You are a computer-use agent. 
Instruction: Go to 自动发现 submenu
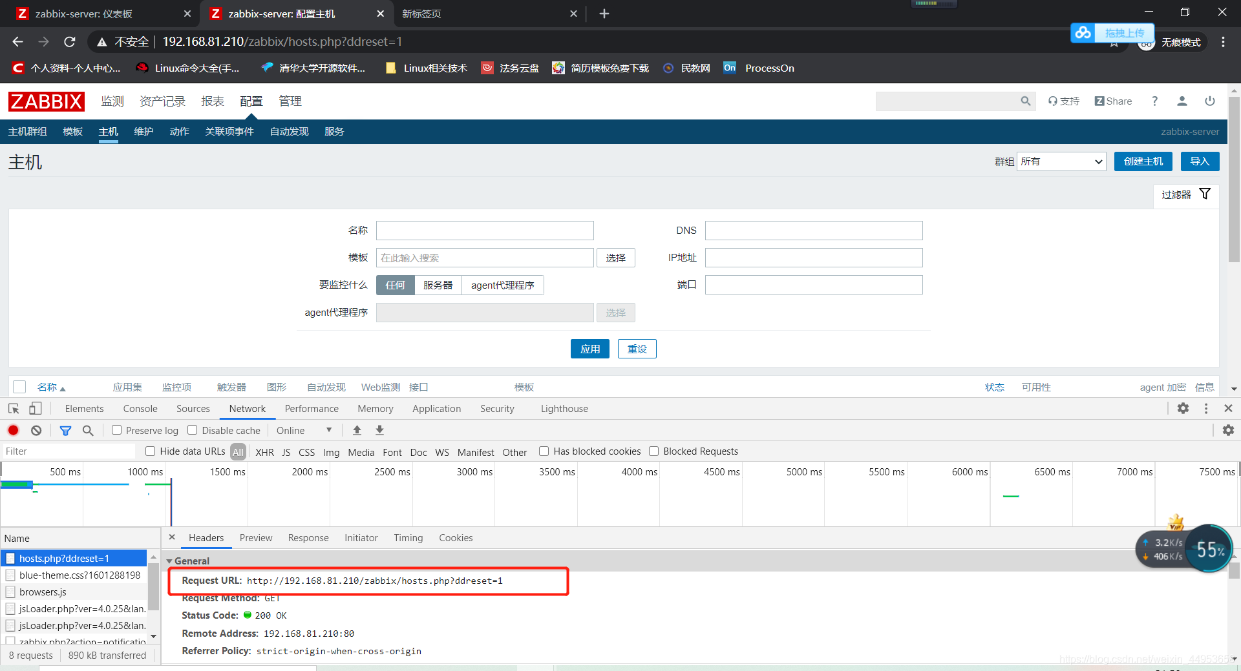pos(289,132)
